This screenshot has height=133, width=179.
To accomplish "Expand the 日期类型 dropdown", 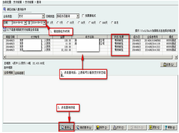I will pos(78,16).
